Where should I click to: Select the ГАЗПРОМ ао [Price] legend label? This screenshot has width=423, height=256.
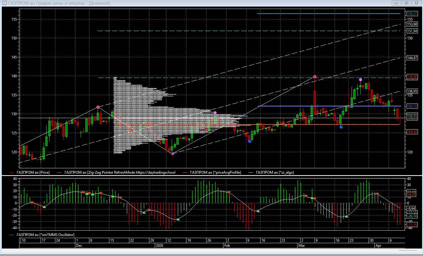click(33, 172)
